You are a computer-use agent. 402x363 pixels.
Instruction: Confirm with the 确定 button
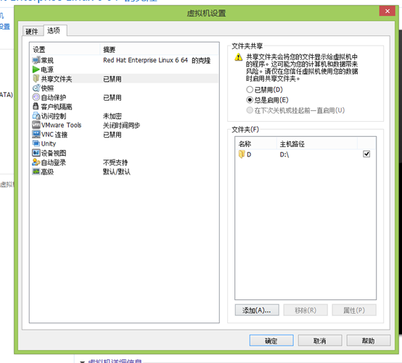pyautogui.click(x=271, y=341)
